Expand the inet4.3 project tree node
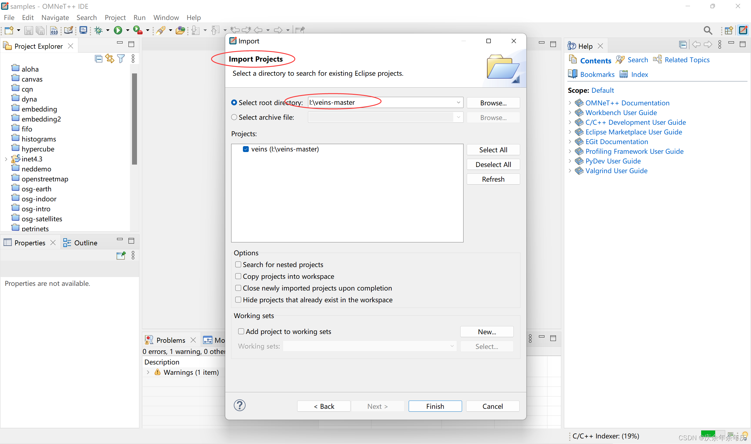 pyautogui.click(x=6, y=159)
